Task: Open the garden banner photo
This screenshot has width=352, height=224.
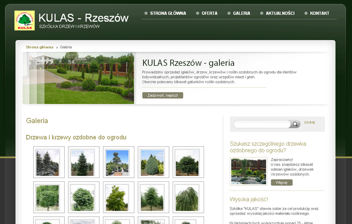Action: tap(78, 78)
